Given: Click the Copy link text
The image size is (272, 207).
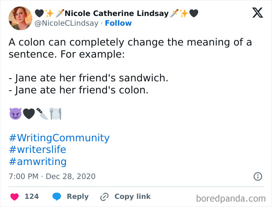Looking at the screenshot, I should pos(133,196).
